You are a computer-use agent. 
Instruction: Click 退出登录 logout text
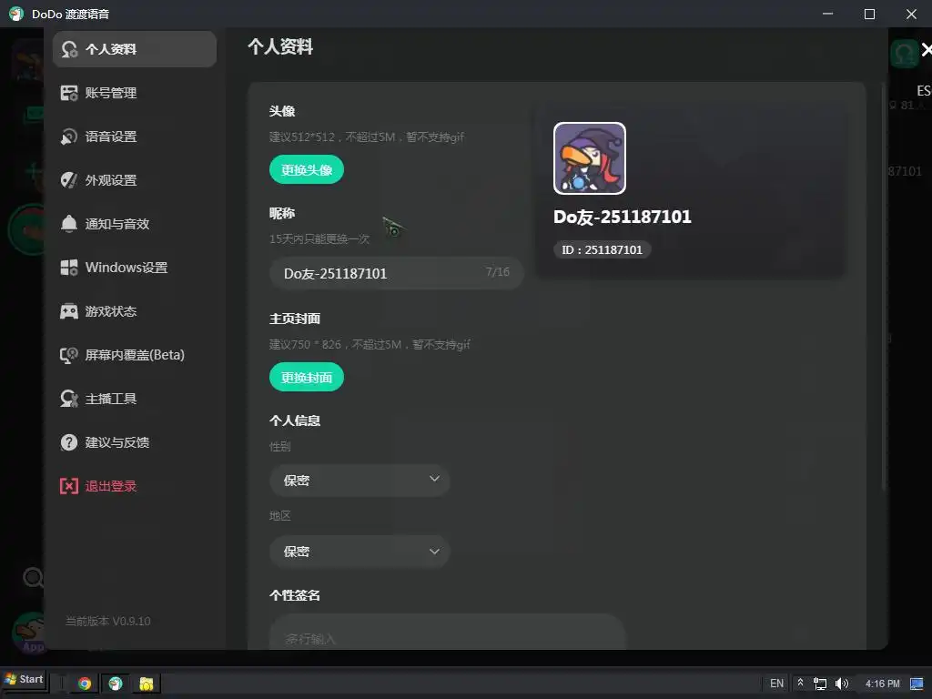click(111, 486)
